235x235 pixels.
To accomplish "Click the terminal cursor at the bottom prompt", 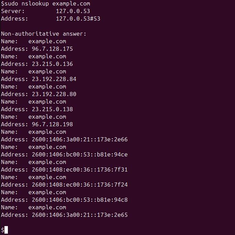I will (x=6, y=230).
